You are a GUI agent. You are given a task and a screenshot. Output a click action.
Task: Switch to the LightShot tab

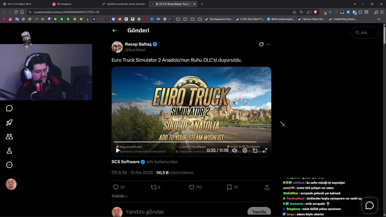[x=124, y=4]
